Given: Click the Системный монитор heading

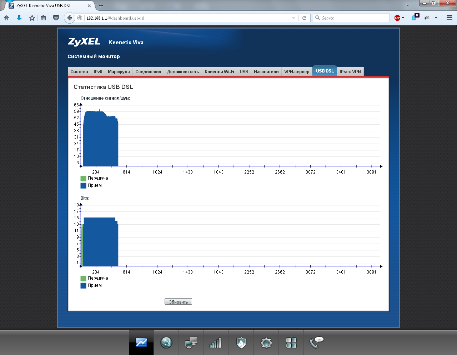Looking at the screenshot, I should [x=94, y=56].
